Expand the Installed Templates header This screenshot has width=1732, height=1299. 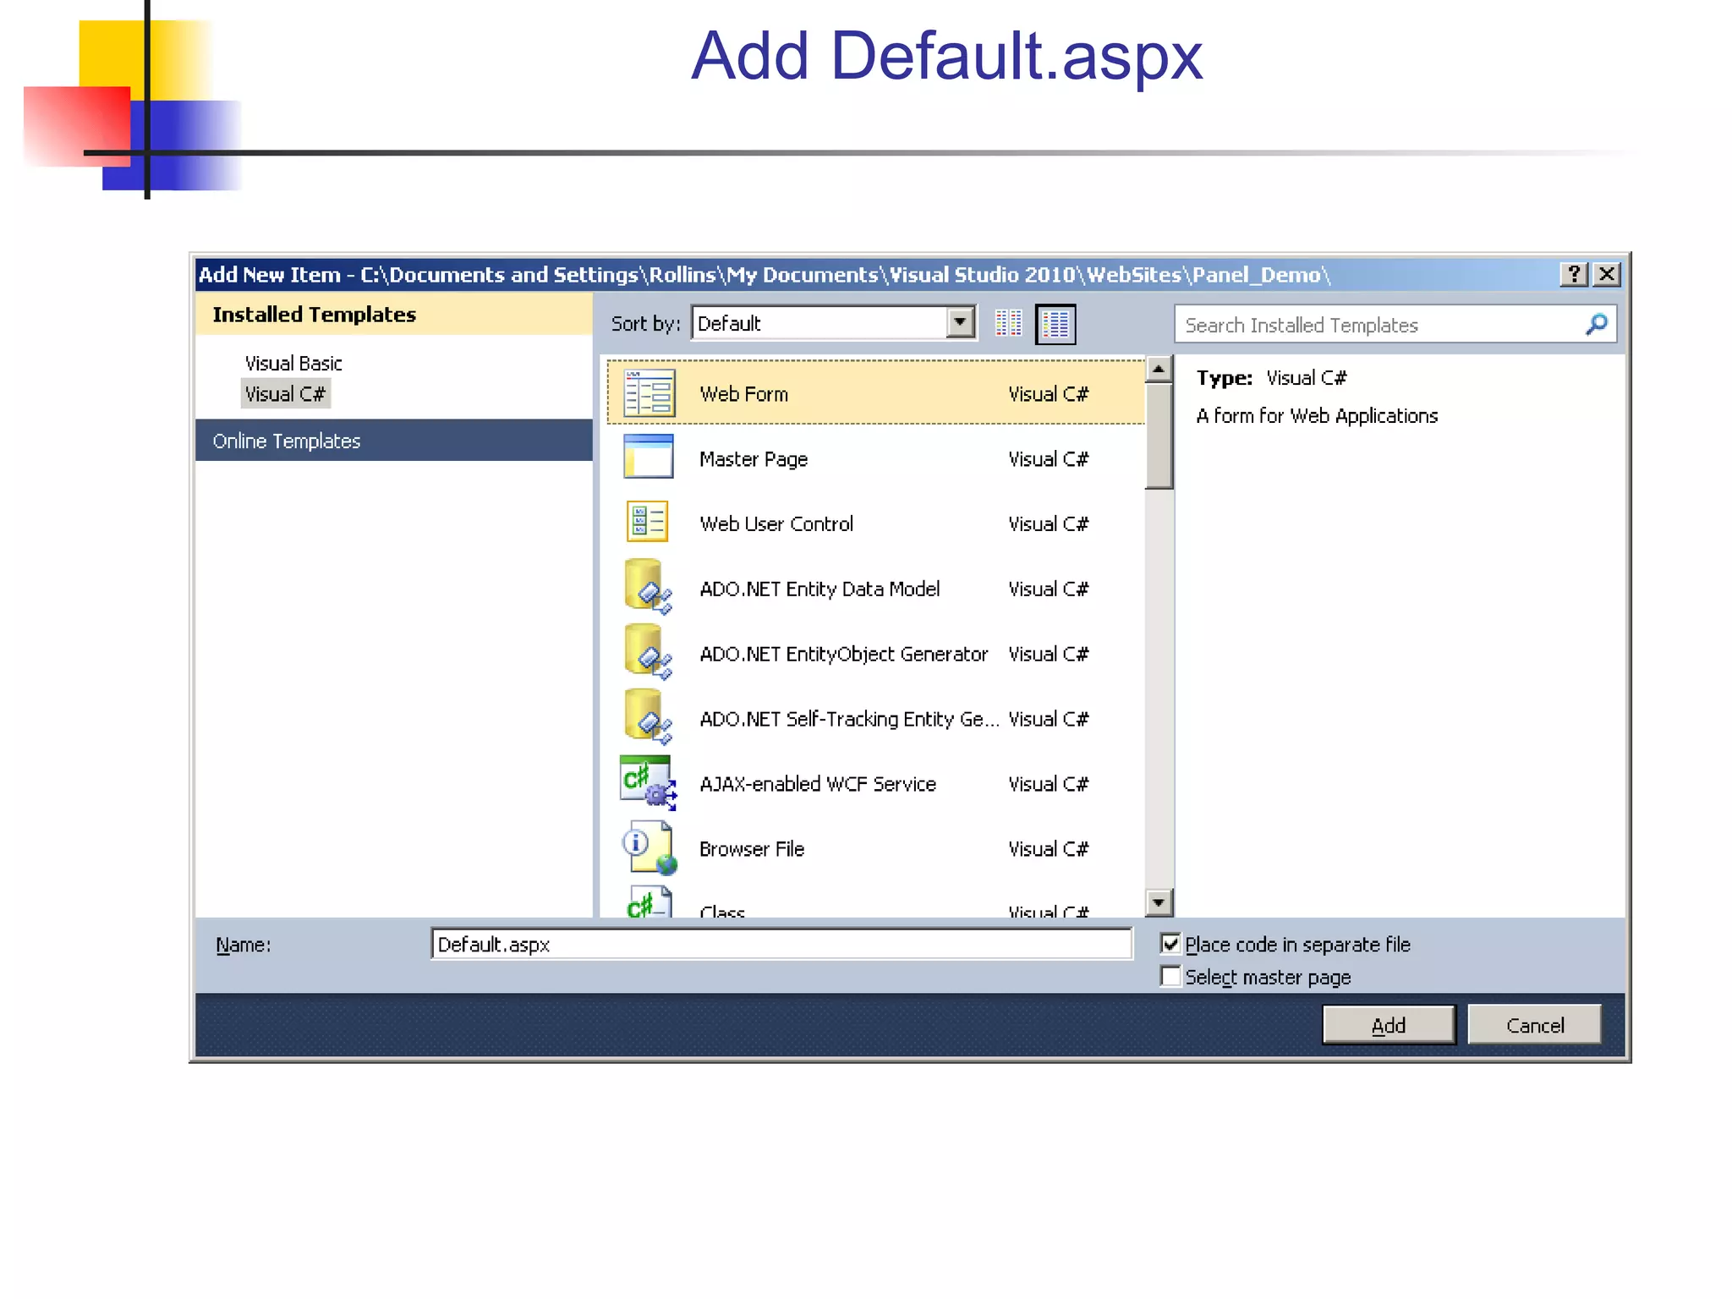tap(394, 315)
